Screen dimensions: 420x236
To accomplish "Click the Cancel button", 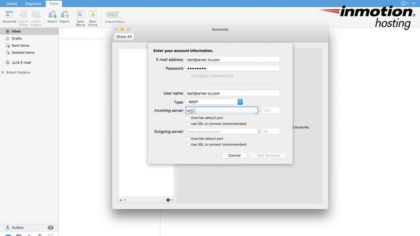I will pyautogui.click(x=234, y=155).
